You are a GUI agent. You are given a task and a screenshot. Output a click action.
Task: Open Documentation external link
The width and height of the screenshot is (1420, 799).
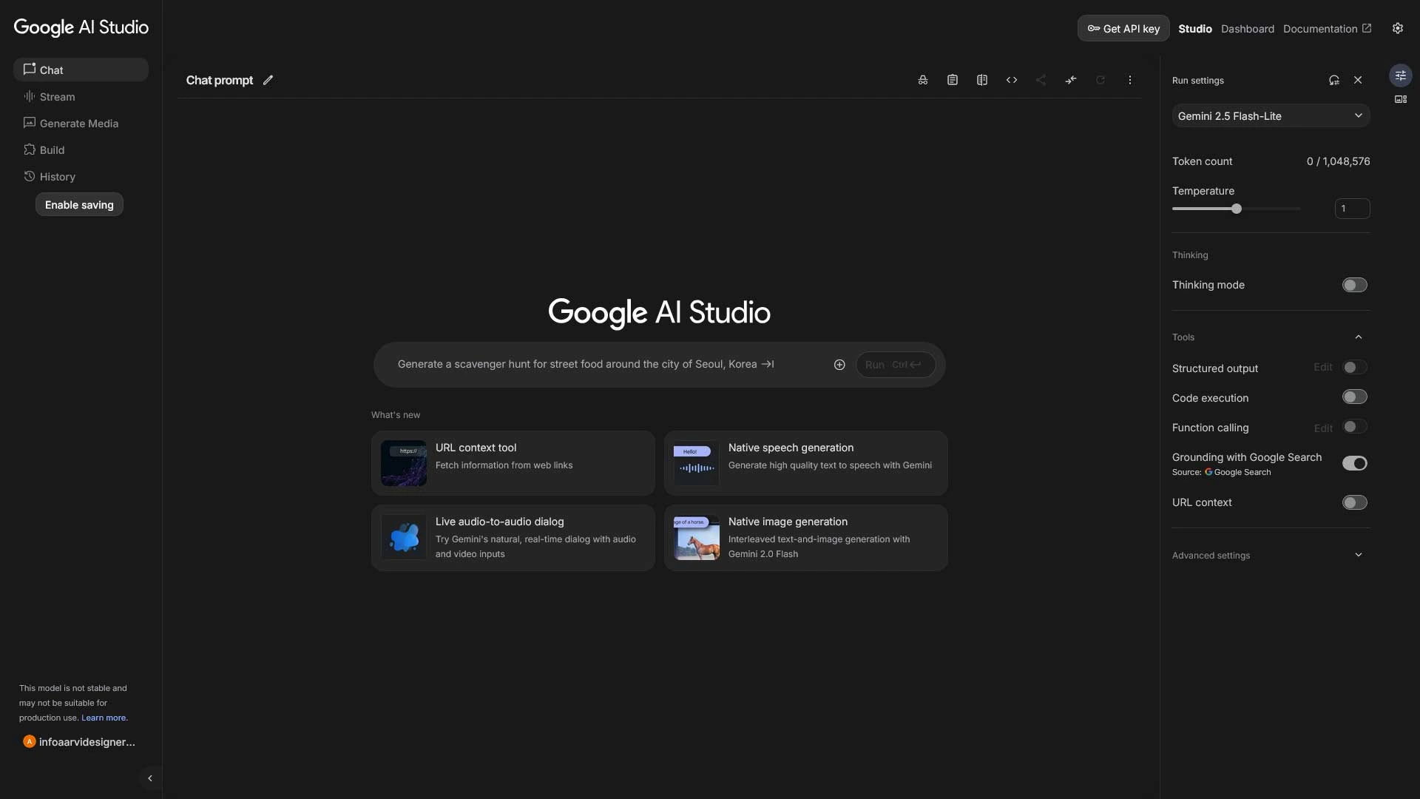[x=1327, y=28]
